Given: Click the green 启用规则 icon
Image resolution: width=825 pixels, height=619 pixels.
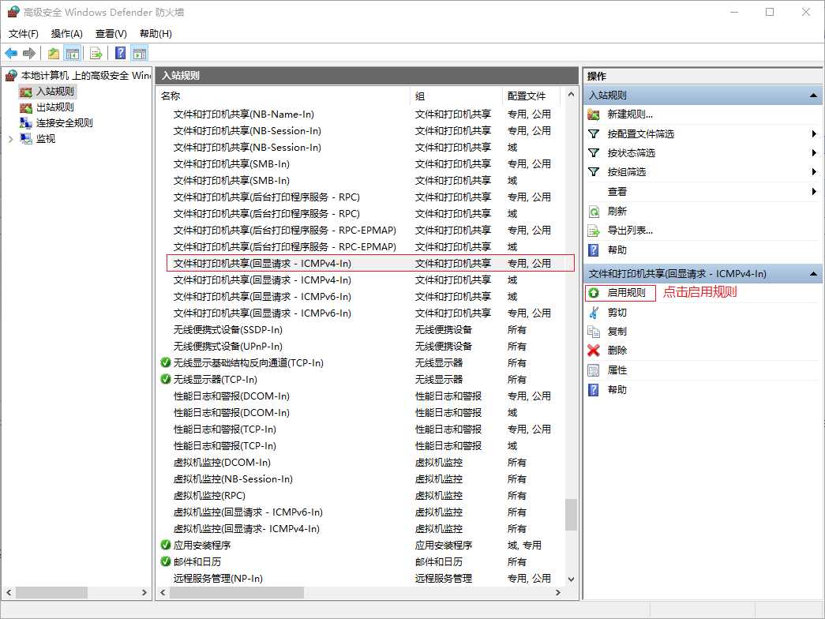Looking at the screenshot, I should coord(594,293).
